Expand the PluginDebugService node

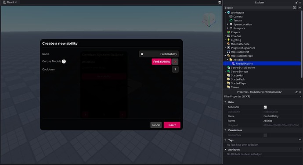pos(225,48)
